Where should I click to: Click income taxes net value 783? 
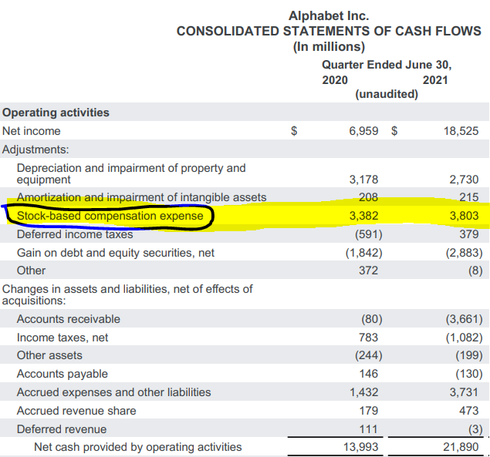click(x=368, y=338)
